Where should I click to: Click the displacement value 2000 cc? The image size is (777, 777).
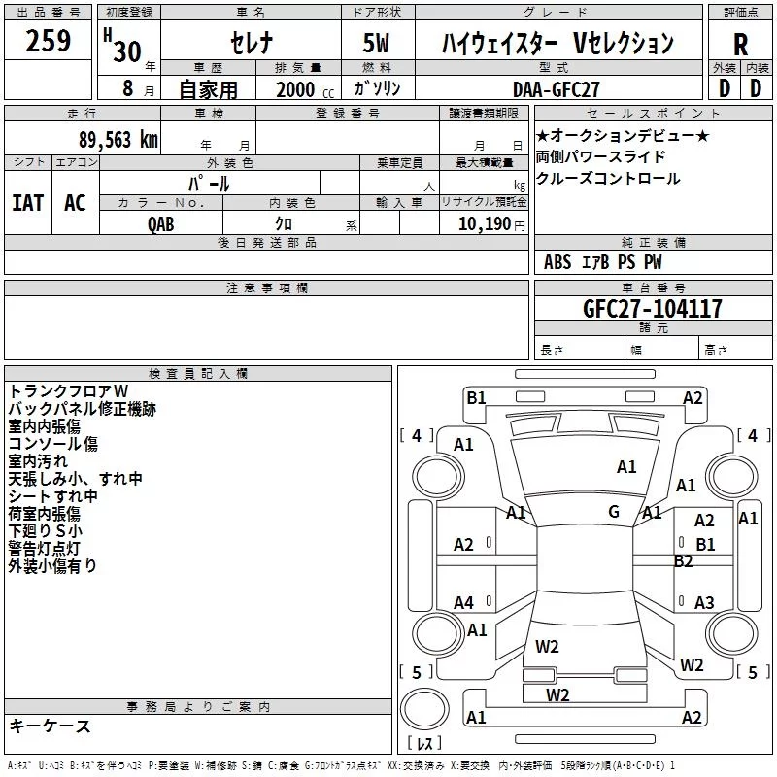click(x=305, y=89)
